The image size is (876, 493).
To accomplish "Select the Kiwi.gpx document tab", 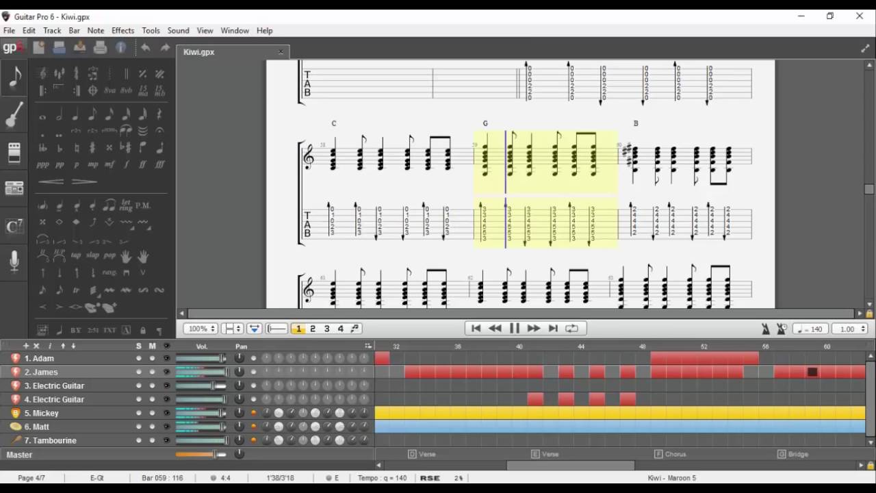I will pos(233,52).
